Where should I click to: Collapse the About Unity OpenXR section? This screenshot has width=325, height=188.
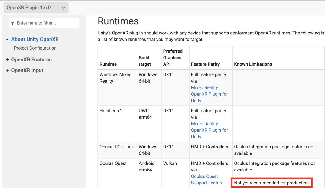point(7,39)
